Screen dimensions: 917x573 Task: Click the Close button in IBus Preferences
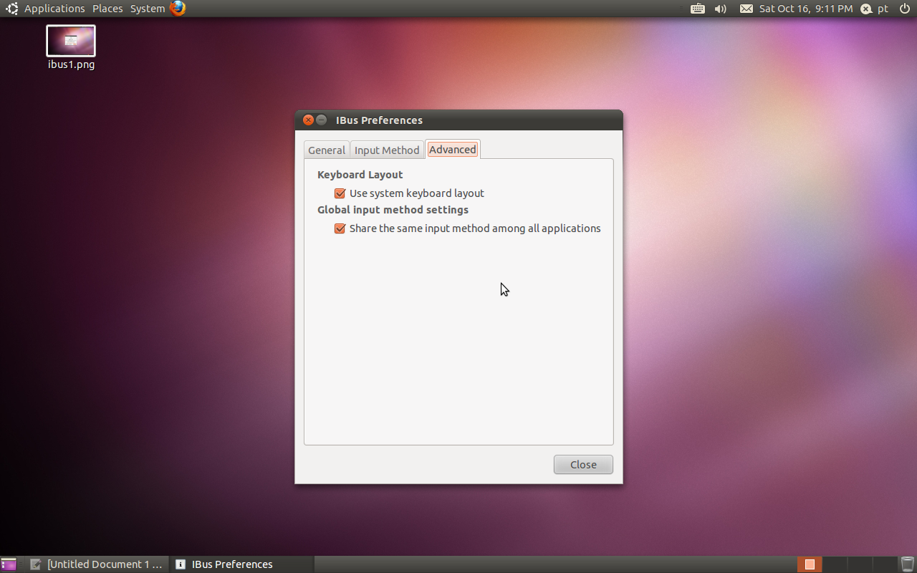tap(583, 464)
